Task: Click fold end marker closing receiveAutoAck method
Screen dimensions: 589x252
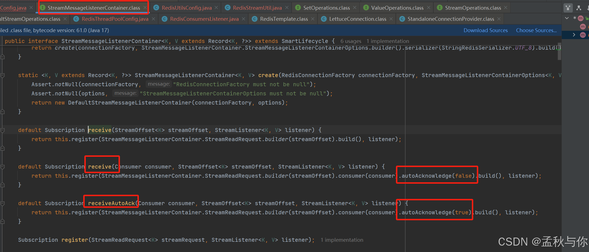Action: pyautogui.click(x=3, y=222)
